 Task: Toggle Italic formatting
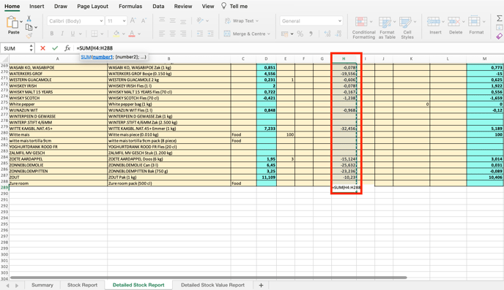(x=62, y=34)
